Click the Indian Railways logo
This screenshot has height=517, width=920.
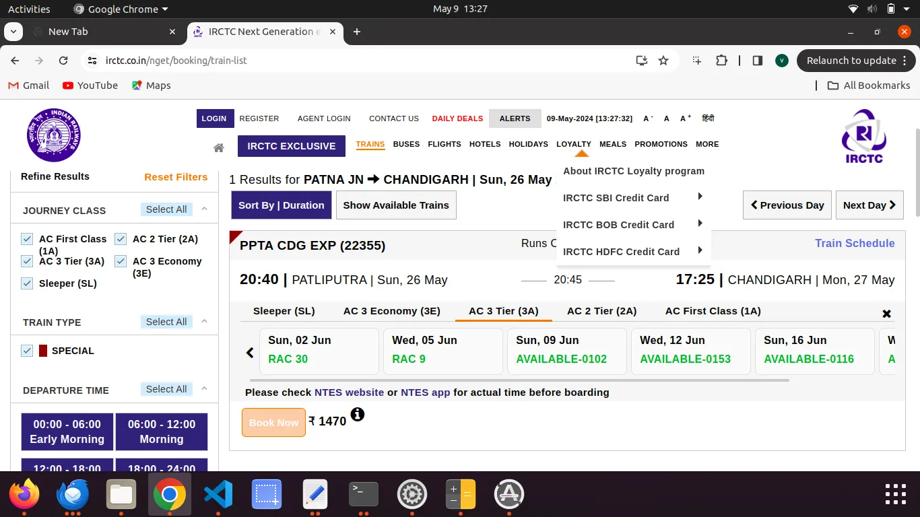53,135
